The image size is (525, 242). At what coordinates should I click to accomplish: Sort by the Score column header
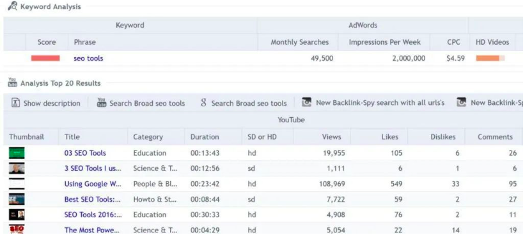[47, 42]
